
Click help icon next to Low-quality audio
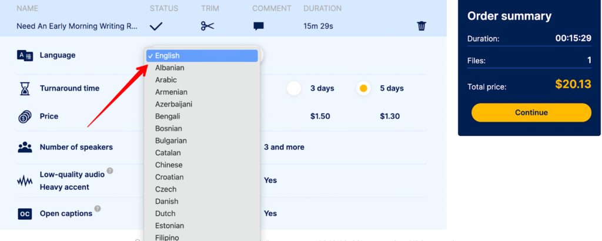110,171
